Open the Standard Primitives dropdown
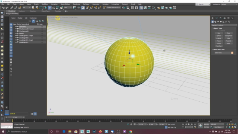Viewport: 238px width, 134px height. [x=224, y=25]
